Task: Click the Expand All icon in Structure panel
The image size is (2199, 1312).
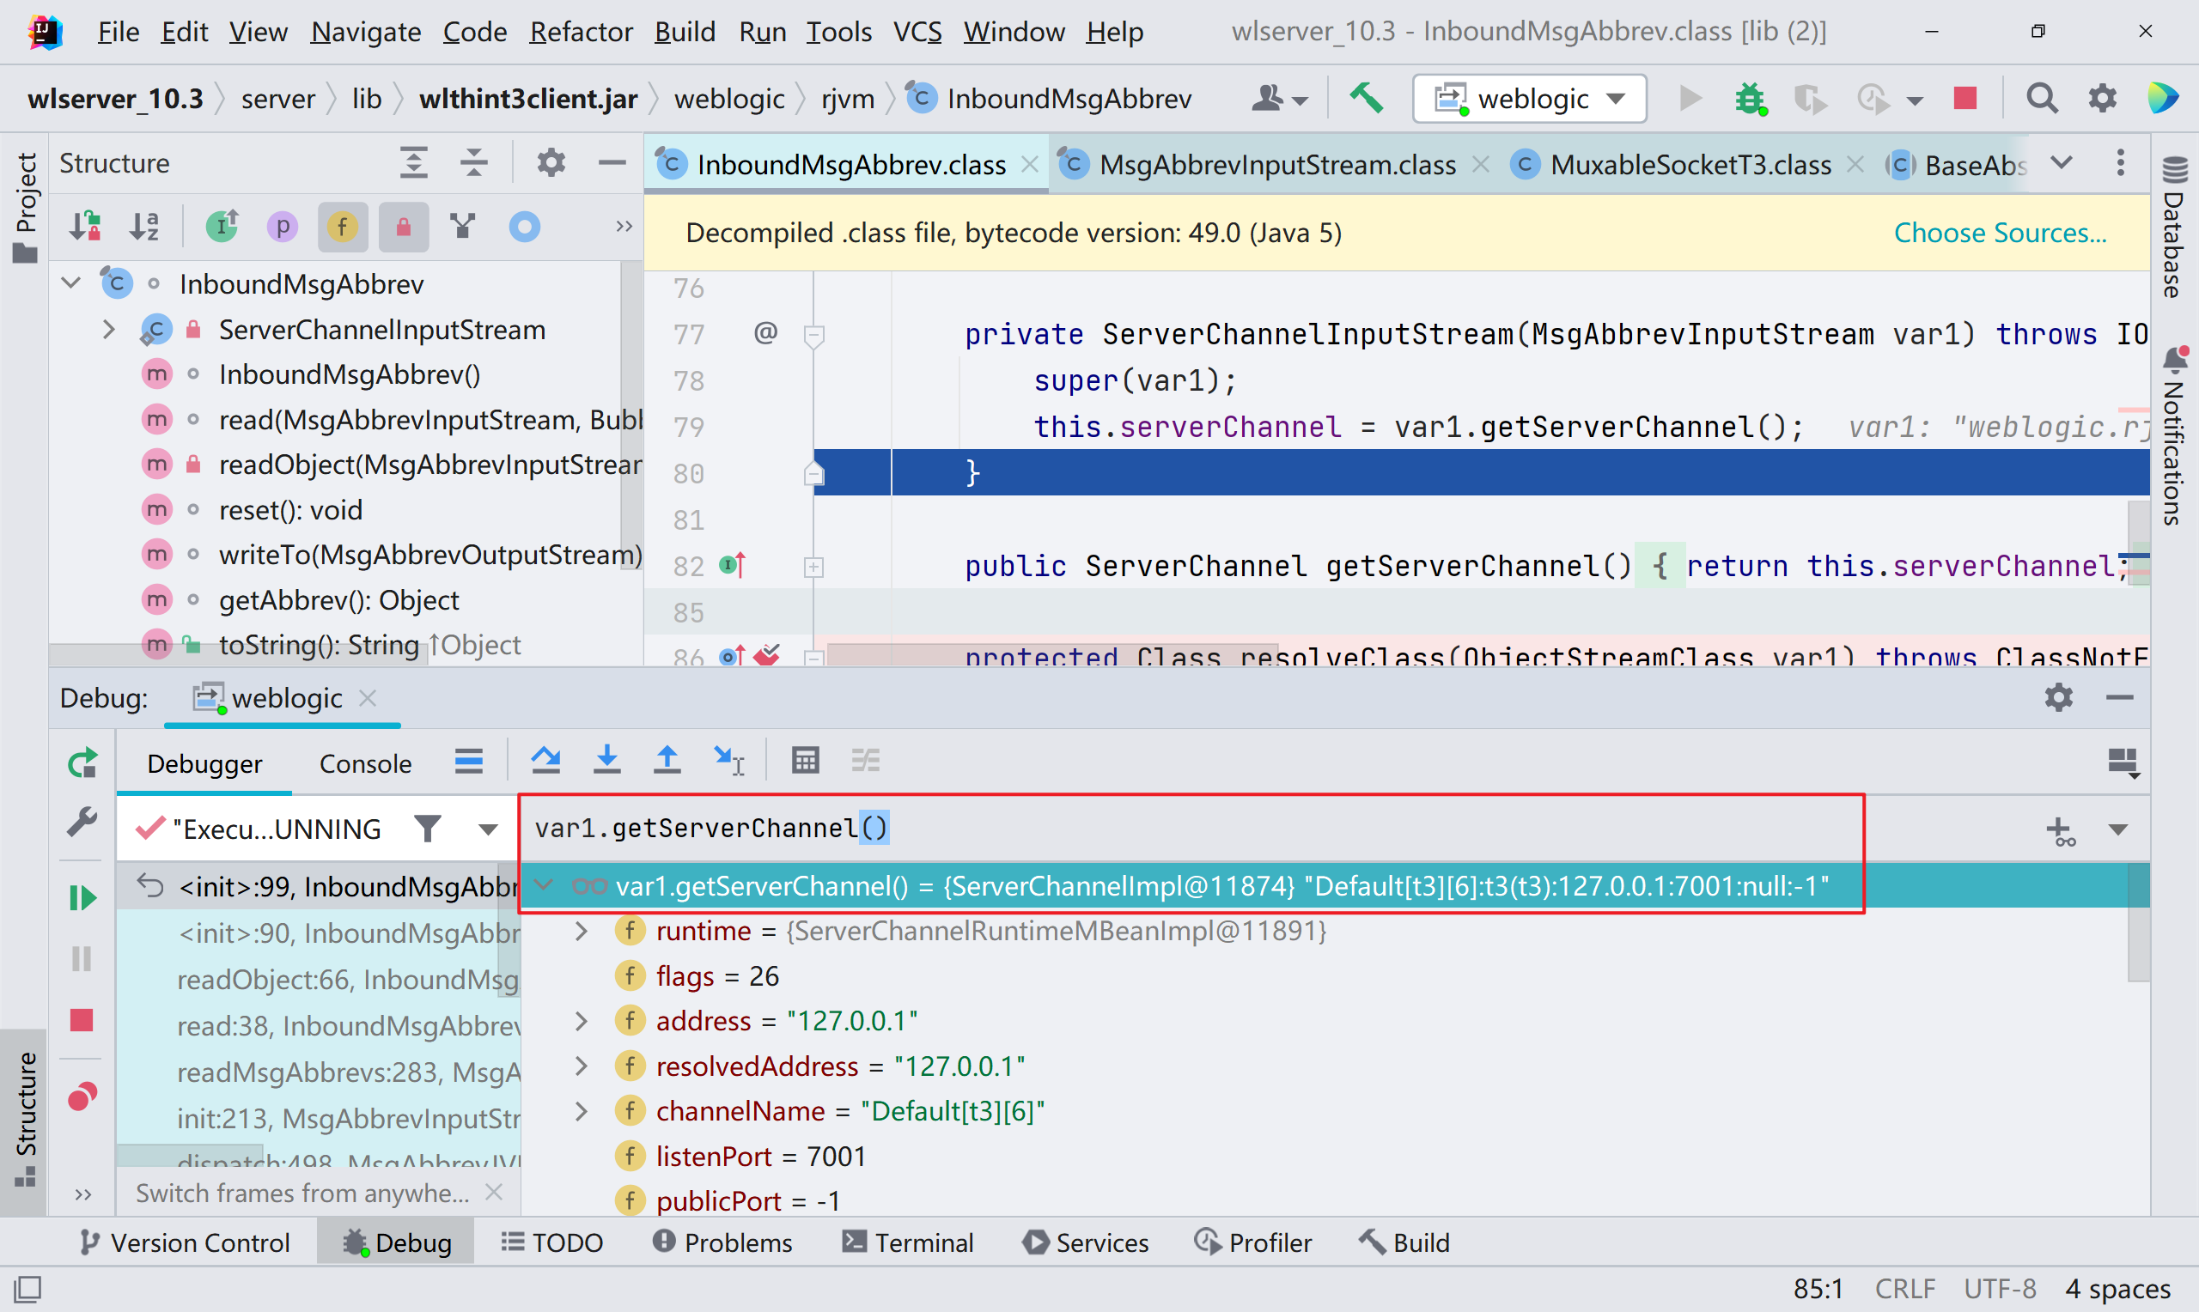Action: [414, 162]
